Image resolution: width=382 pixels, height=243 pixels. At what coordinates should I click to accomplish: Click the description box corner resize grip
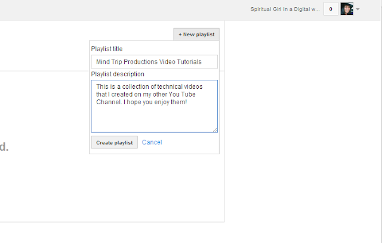coord(215,130)
